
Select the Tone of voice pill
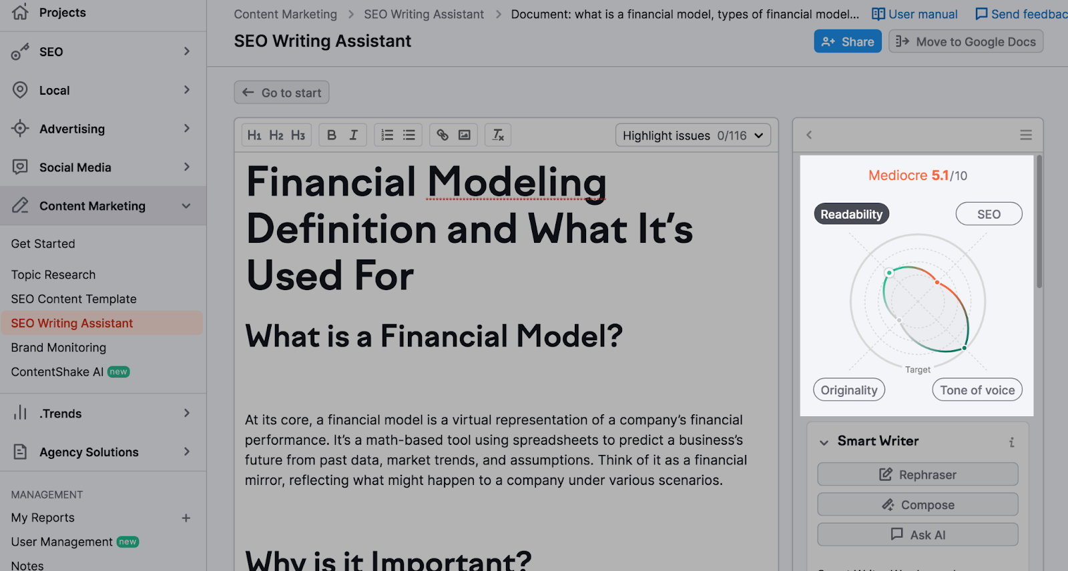coord(977,390)
